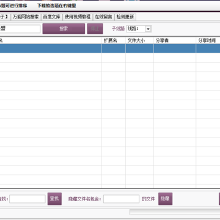
Task: Click the purple 隐藏 button
Action: 165,199
